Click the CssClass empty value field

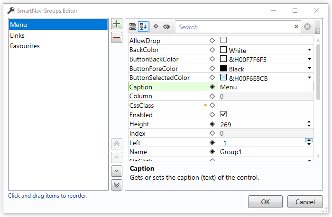(266, 105)
